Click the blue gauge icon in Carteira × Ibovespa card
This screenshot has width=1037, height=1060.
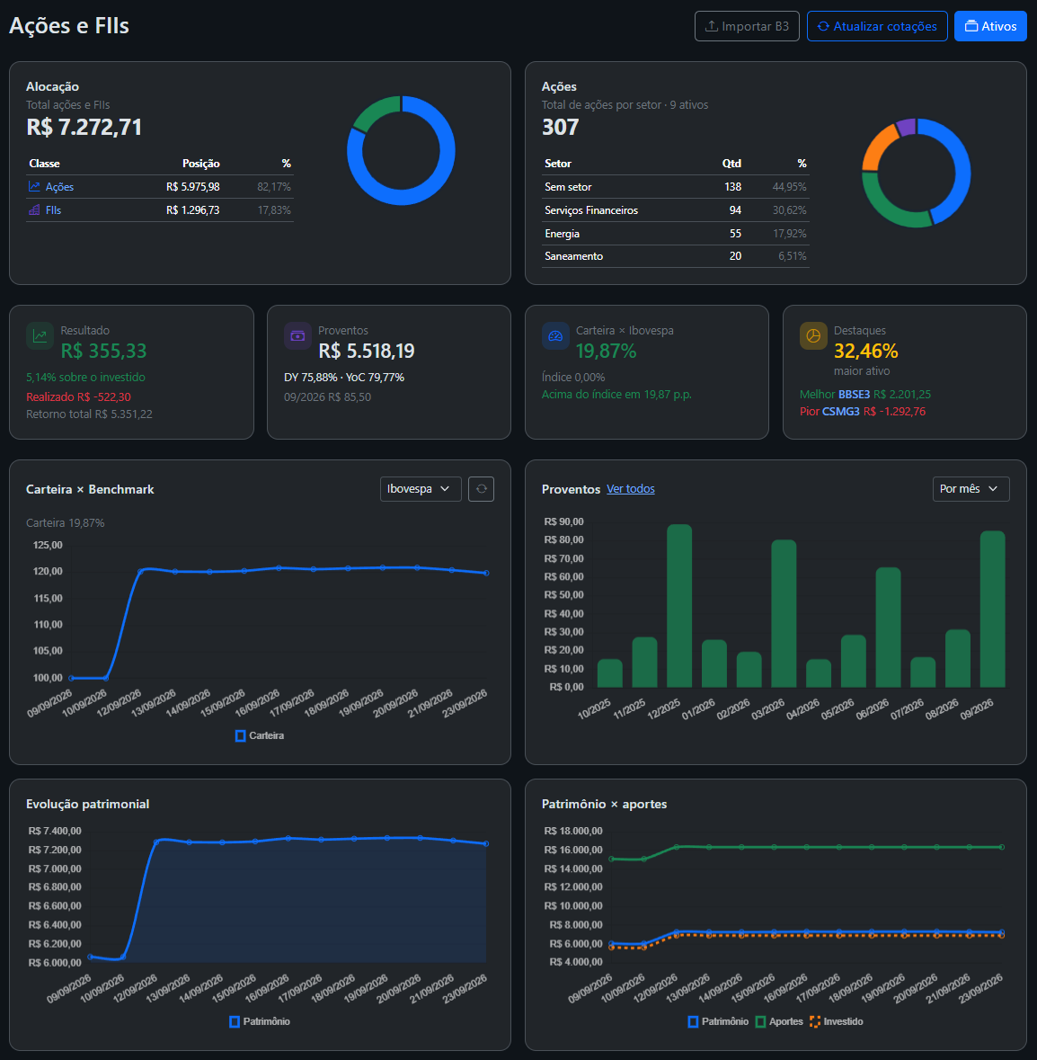555,335
